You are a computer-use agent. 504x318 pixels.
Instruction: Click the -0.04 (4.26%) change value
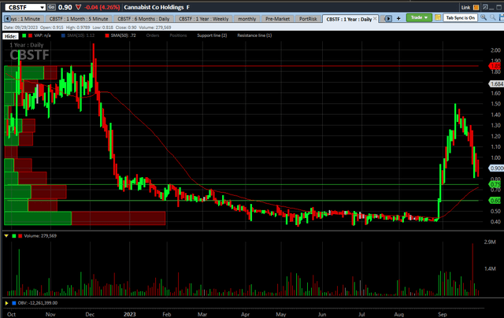pos(102,7)
